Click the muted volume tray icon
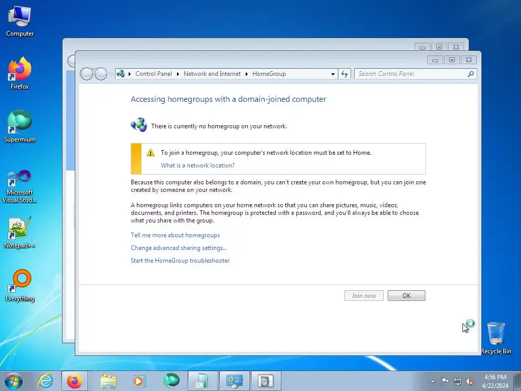Screen dimensions: 521x391 (x=470, y=381)
